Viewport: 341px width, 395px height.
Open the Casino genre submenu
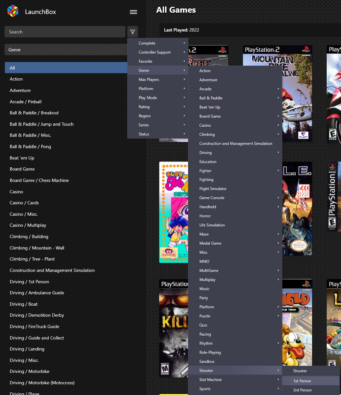coord(235,125)
